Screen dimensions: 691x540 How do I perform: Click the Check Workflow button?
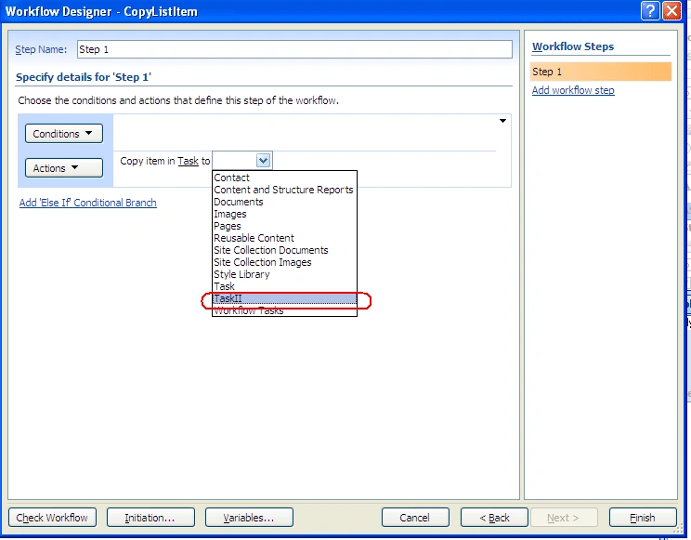[52, 518]
